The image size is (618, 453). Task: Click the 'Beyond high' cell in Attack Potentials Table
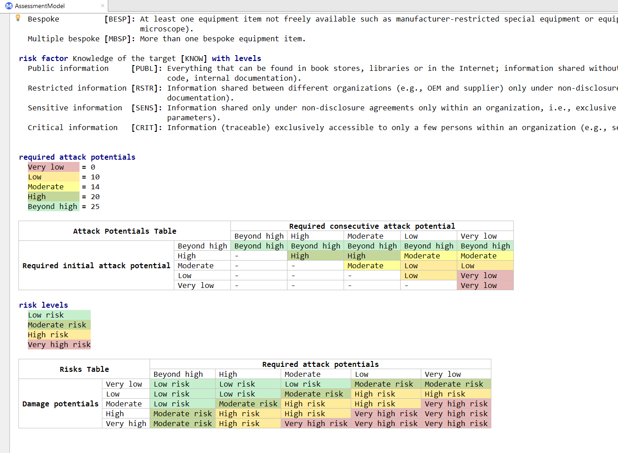(259, 245)
